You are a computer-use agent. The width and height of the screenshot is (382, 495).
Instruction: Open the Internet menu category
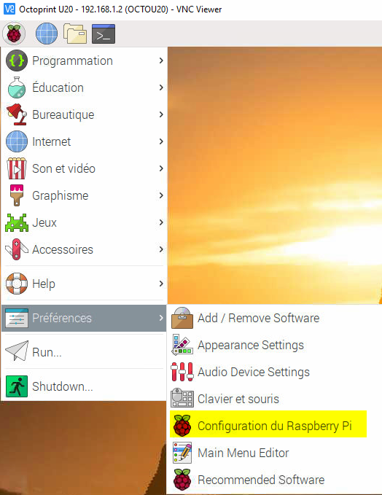point(84,141)
